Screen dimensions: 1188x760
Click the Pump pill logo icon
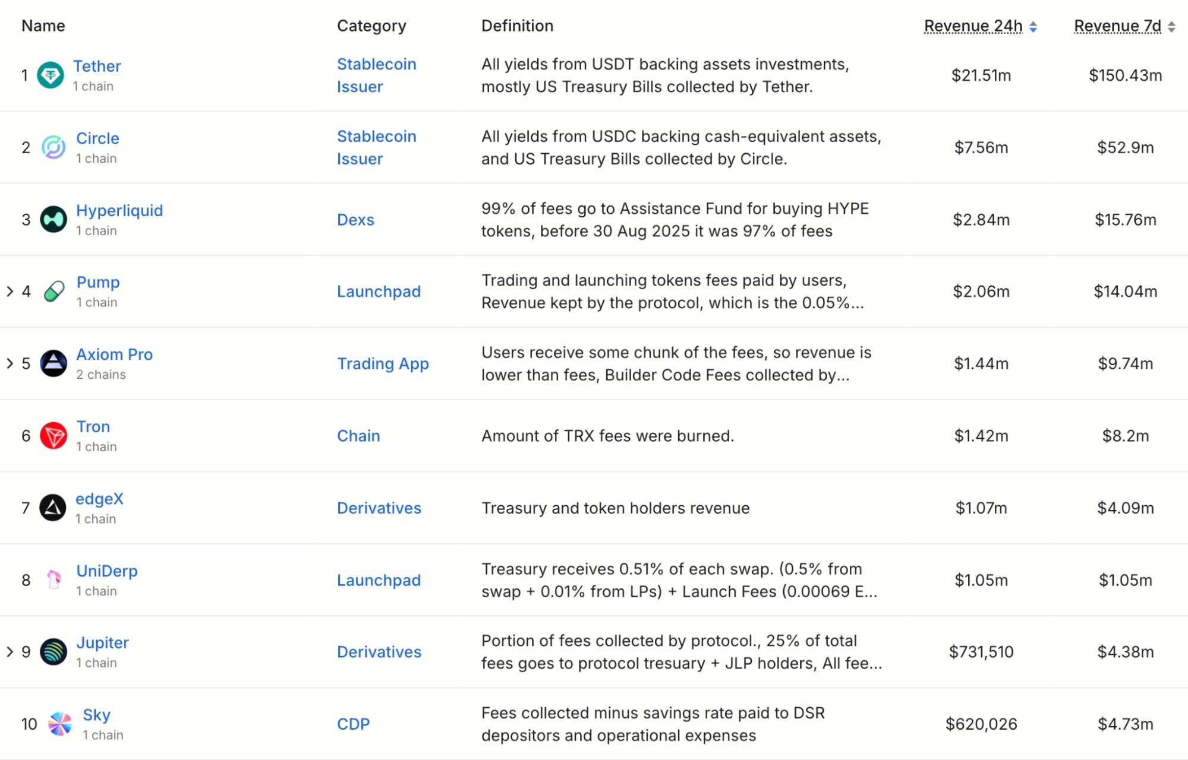[x=54, y=292]
